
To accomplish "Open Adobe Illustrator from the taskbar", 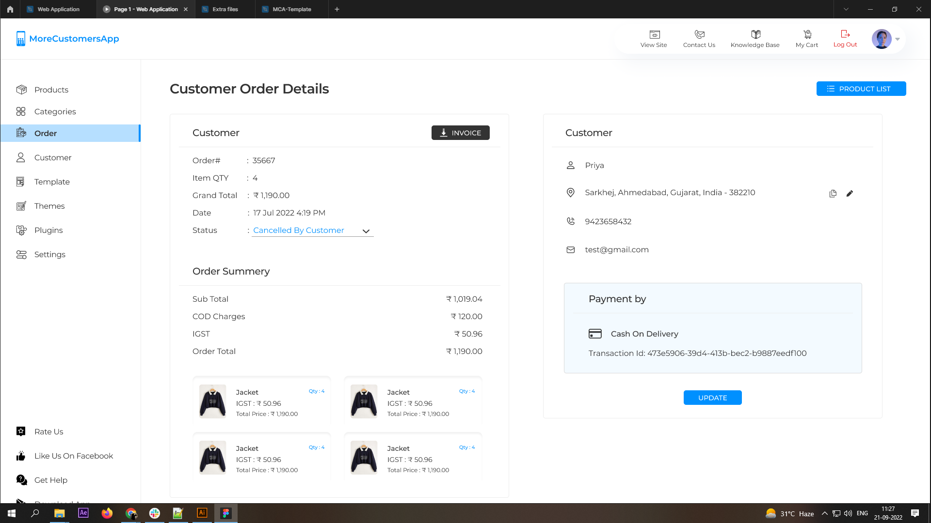I will point(202,513).
